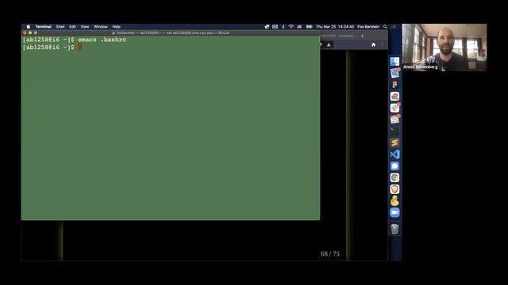Click the date and time display

pyautogui.click(x=335, y=27)
